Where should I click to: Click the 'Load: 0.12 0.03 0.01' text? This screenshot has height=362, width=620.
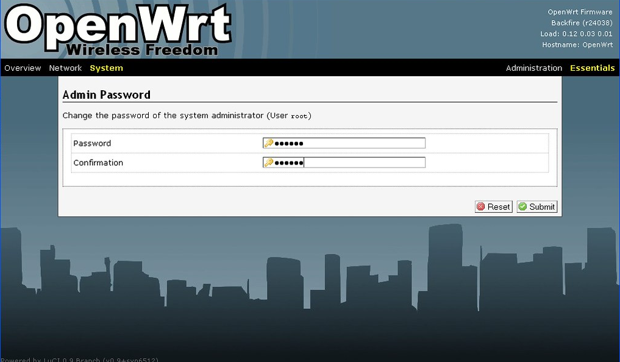tap(576, 34)
